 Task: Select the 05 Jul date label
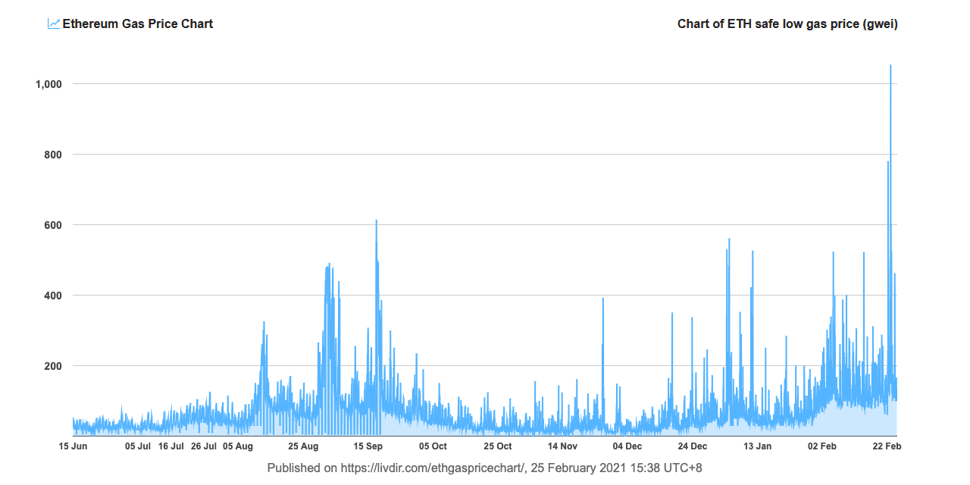tap(138, 446)
